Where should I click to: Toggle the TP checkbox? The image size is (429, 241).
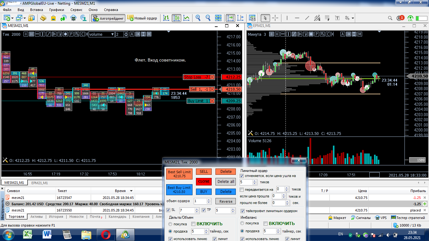204,210
